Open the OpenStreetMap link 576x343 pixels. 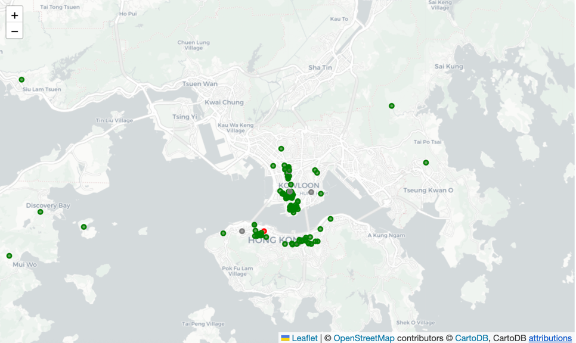click(364, 338)
